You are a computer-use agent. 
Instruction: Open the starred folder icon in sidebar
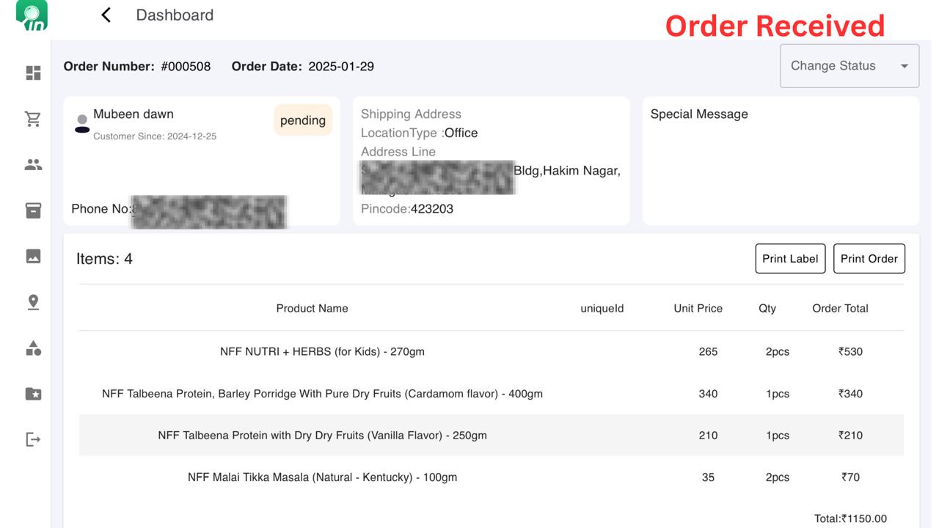pos(33,394)
